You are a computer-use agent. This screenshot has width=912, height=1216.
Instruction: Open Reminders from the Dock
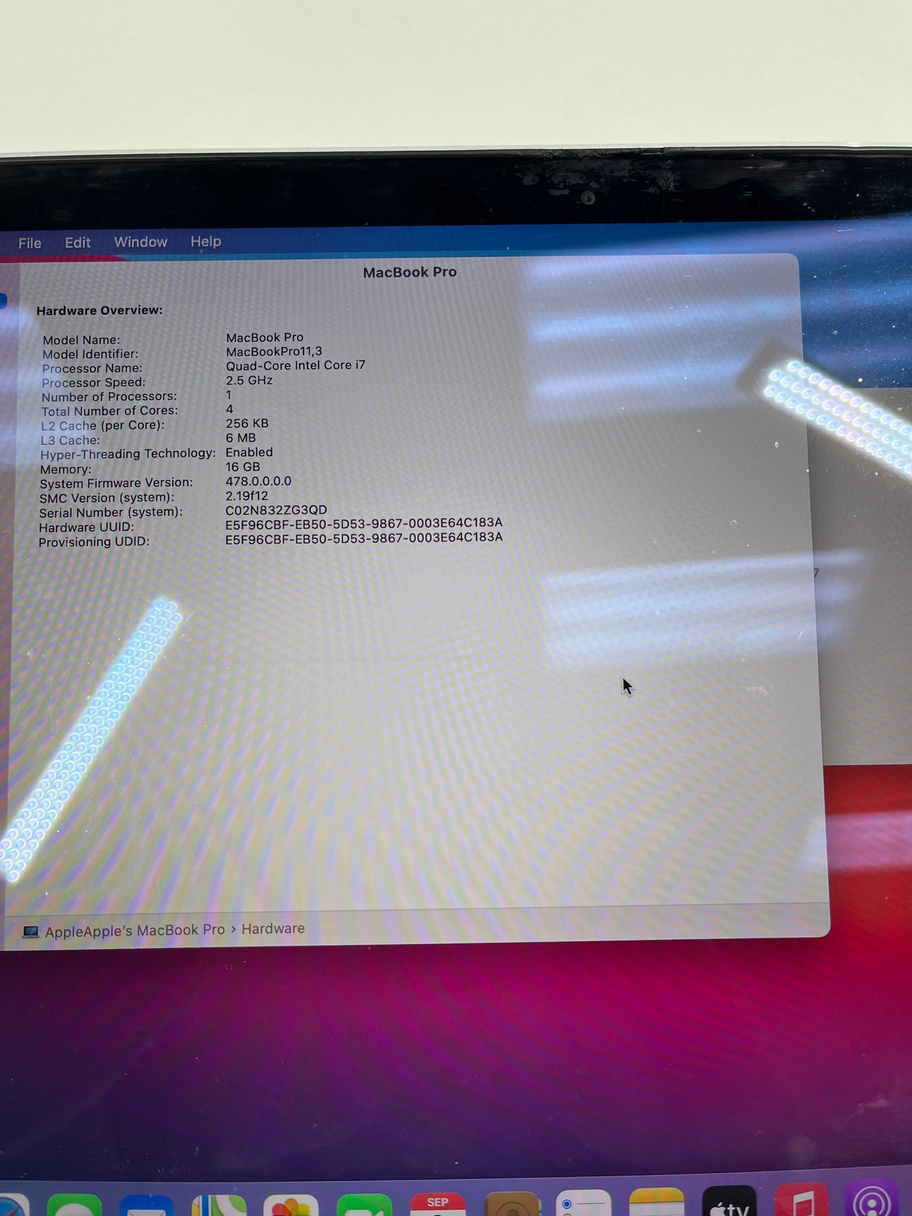coord(583,1202)
